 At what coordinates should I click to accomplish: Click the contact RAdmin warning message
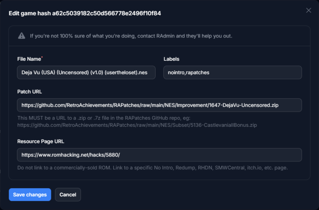[131, 36]
